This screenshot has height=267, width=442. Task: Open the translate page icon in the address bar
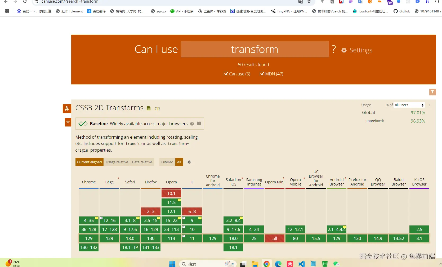pos(301,2)
